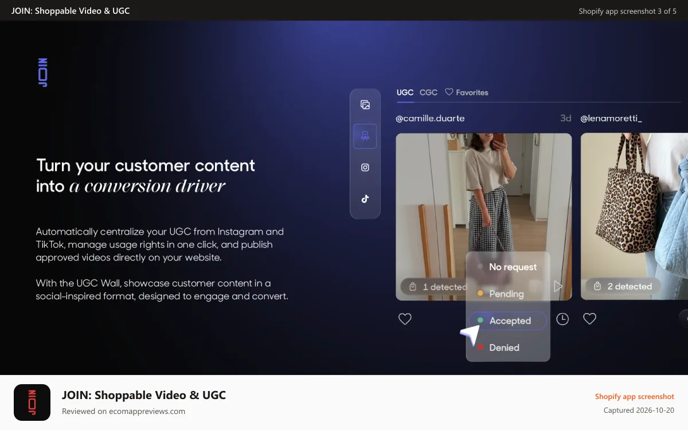This screenshot has width=688, height=430.
Task: Open the leopard tote bag thumbnail
Action: 634,217
